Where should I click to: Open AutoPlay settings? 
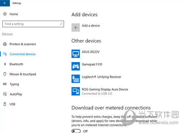16,94
